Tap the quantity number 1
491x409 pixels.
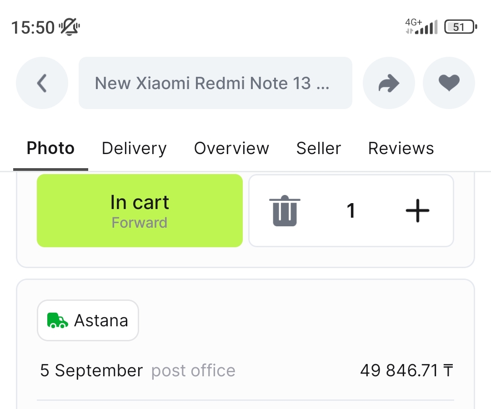click(351, 211)
